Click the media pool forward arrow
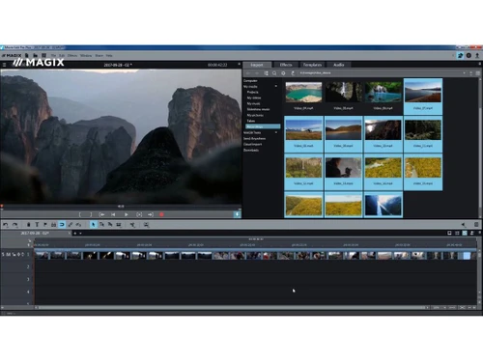 [x=257, y=73]
